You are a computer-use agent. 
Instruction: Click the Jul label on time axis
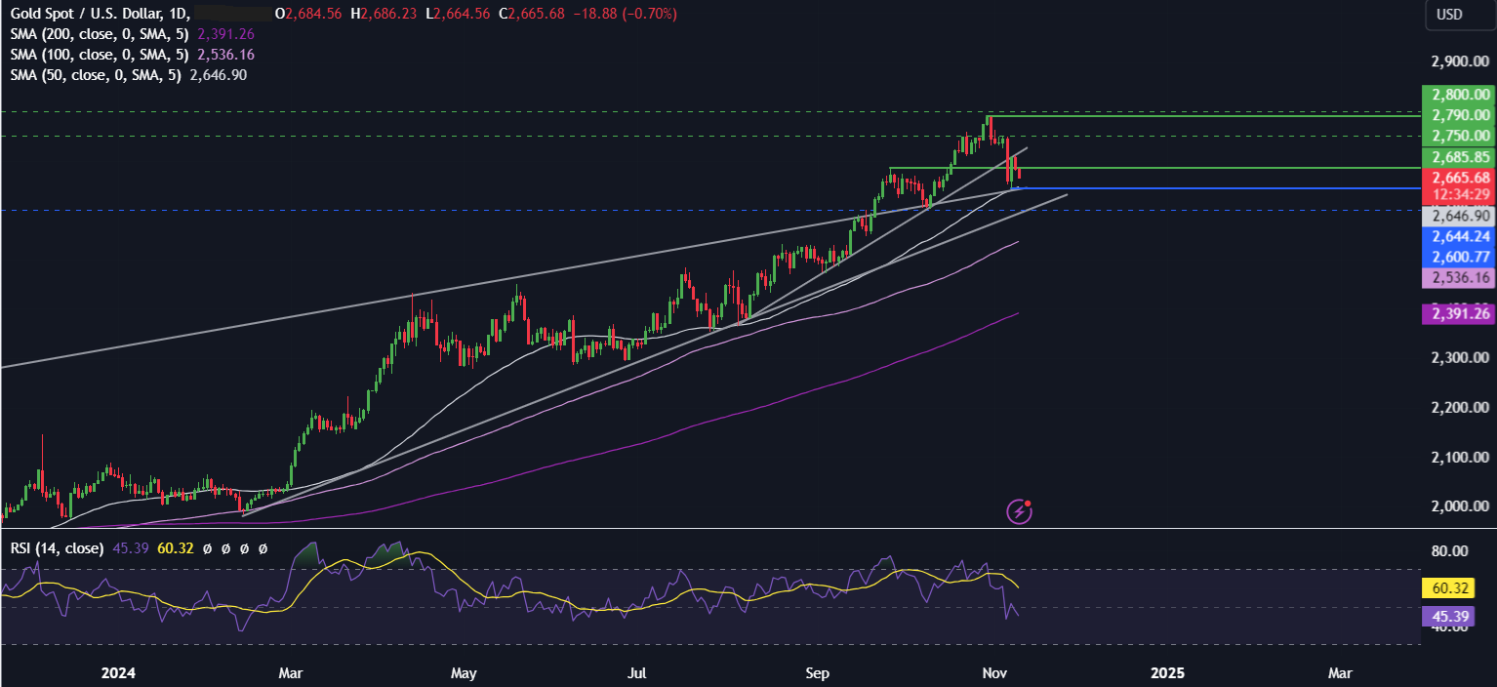636,673
